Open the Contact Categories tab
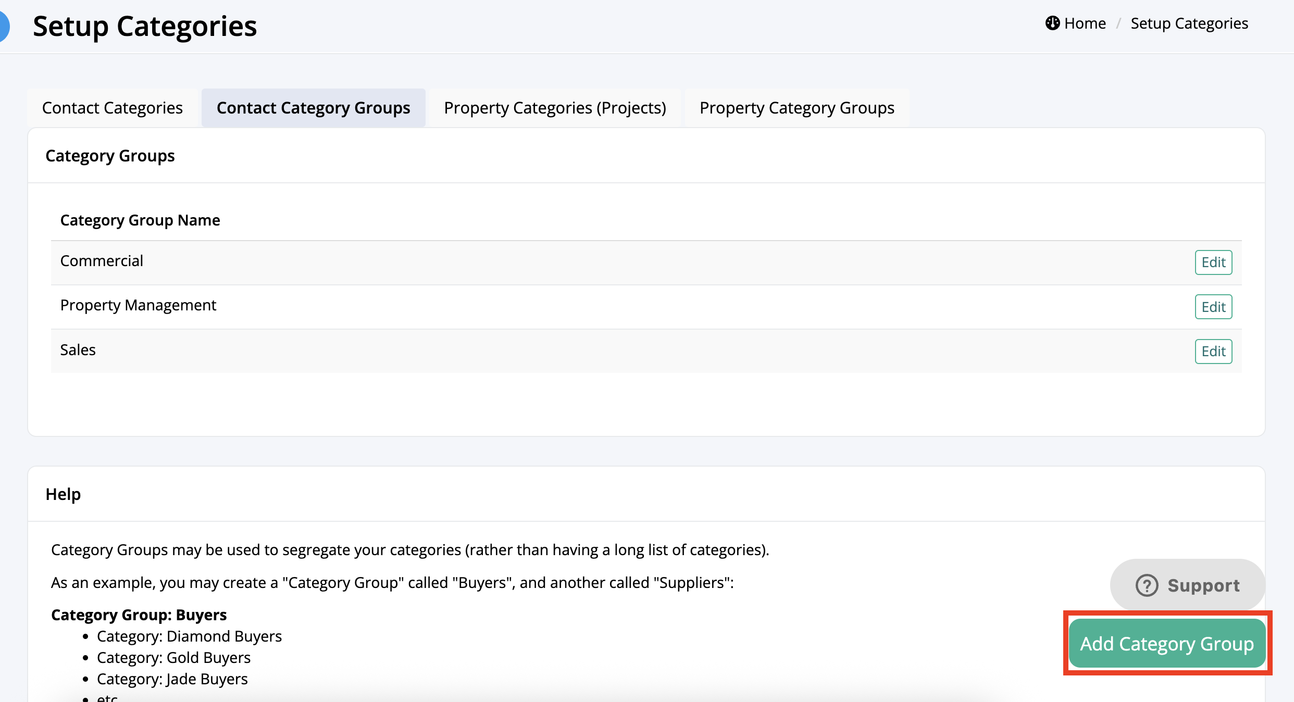Screen dimensions: 1294x702 (x=113, y=108)
